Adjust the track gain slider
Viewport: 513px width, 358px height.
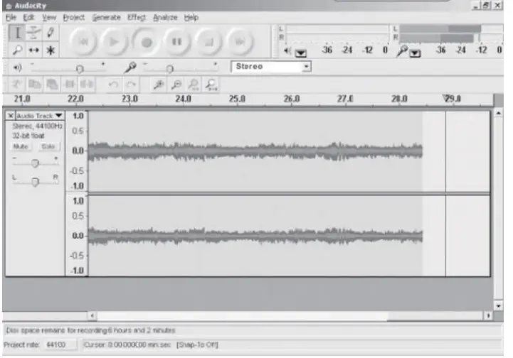point(35,163)
